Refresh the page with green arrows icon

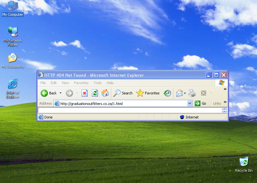(x=95, y=93)
